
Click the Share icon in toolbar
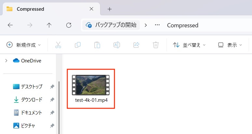(137, 45)
